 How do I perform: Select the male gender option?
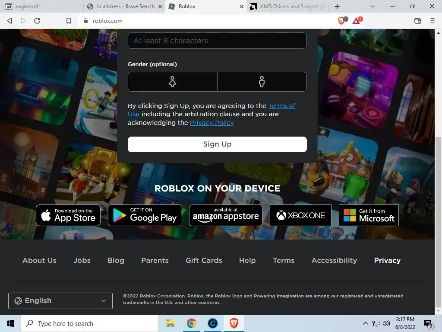(x=262, y=82)
